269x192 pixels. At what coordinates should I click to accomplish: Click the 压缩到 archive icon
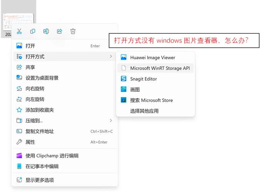tap(19, 121)
